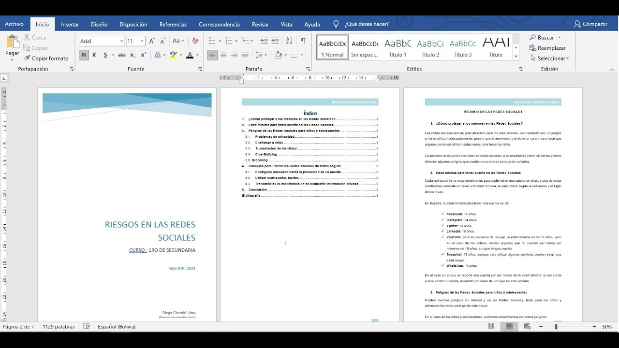Open the Diseño tab
Viewport: 619px width, 348px height.
[99, 24]
